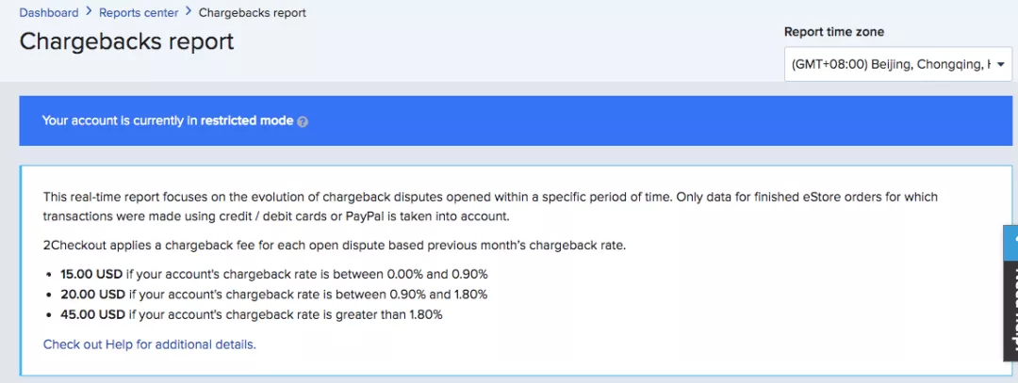The width and height of the screenshot is (1018, 383).
Task: Go to Dashboard via breadcrumb
Action: point(49,12)
